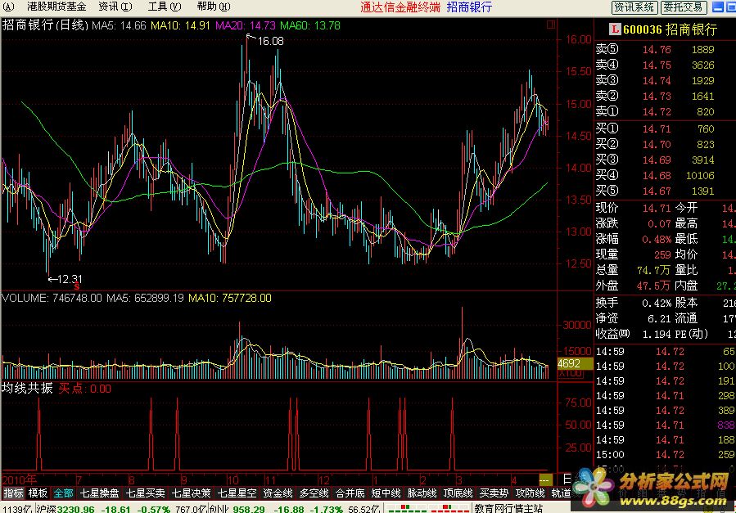The image size is (736, 513).
Task: Click the 资讯系统 button
Action: coord(634,7)
